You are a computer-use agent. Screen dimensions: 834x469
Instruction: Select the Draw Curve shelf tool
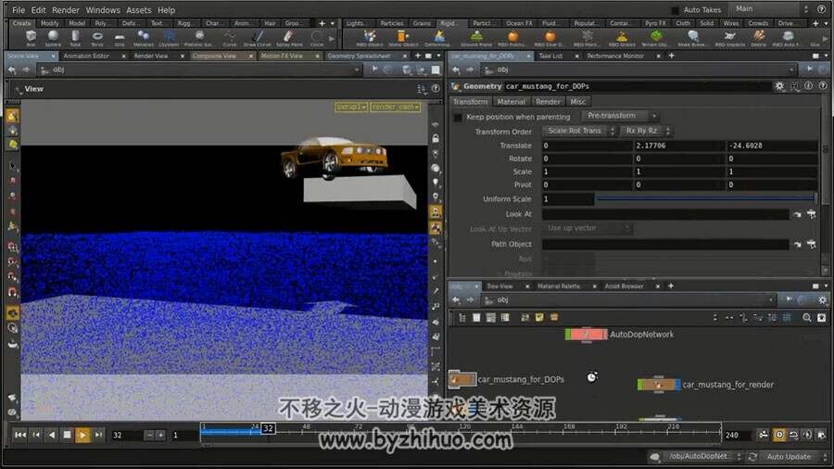258,37
